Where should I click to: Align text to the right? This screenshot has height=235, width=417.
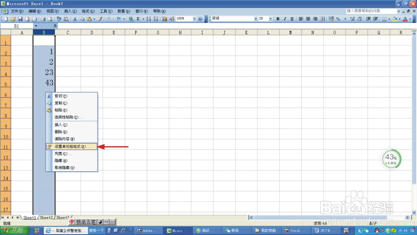[x=315, y=19]
